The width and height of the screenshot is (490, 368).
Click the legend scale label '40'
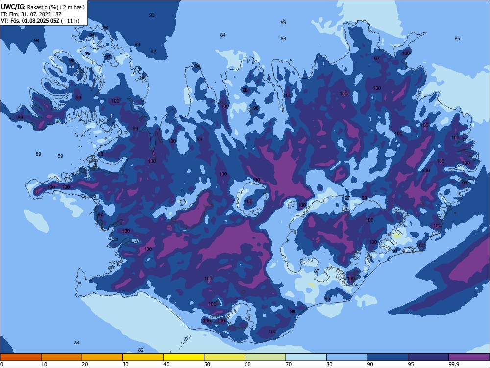[166, 364]
